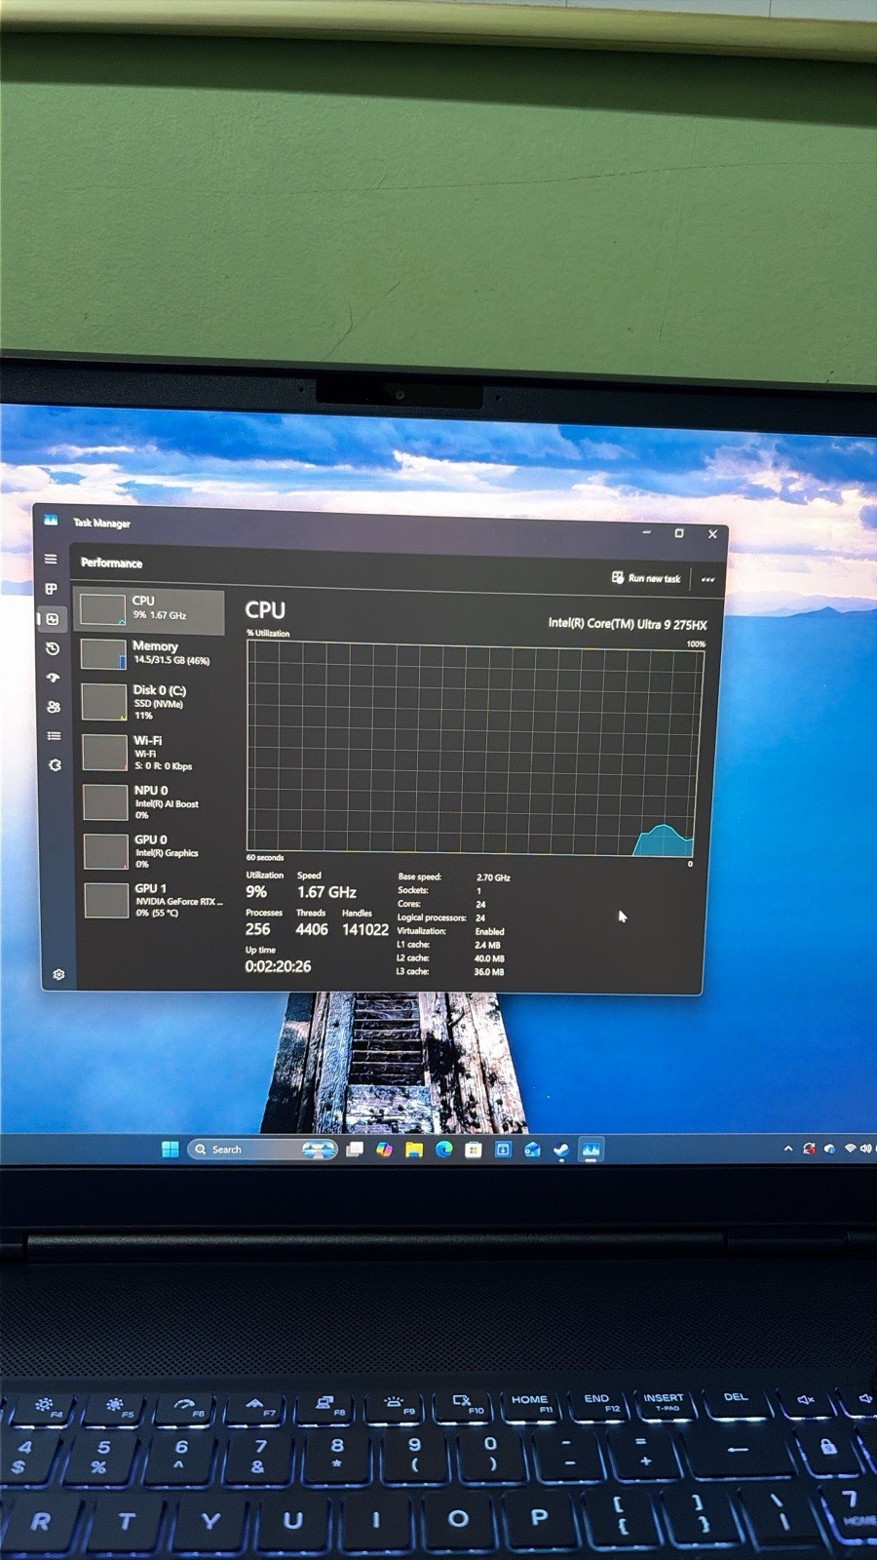Open File Explorer from the taskbar
877x1560 pixels.
414,1150
